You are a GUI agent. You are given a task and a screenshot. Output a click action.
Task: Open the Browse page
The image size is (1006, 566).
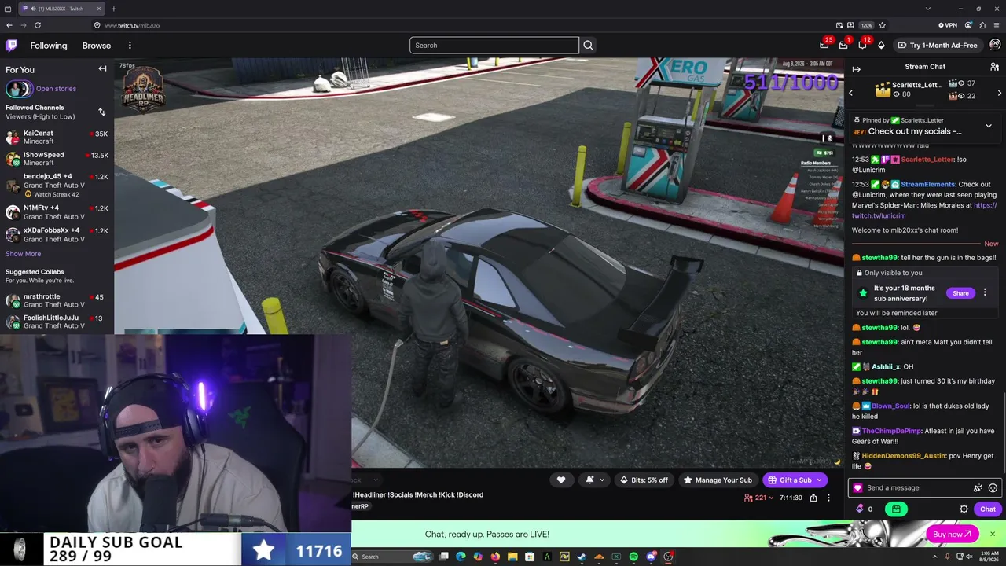tap(97, 46)
